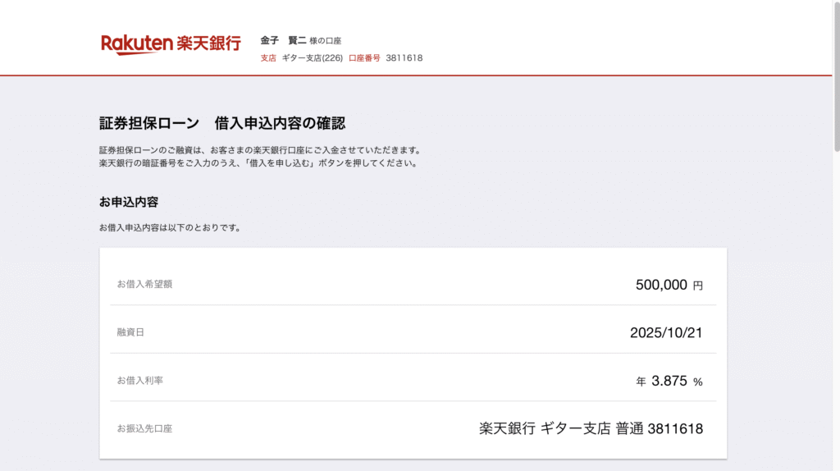Image resolution: width=840 pixels, height=471 pixels.
Task: Click the お借入希望額 row label
Action: (x=144, y=284)
